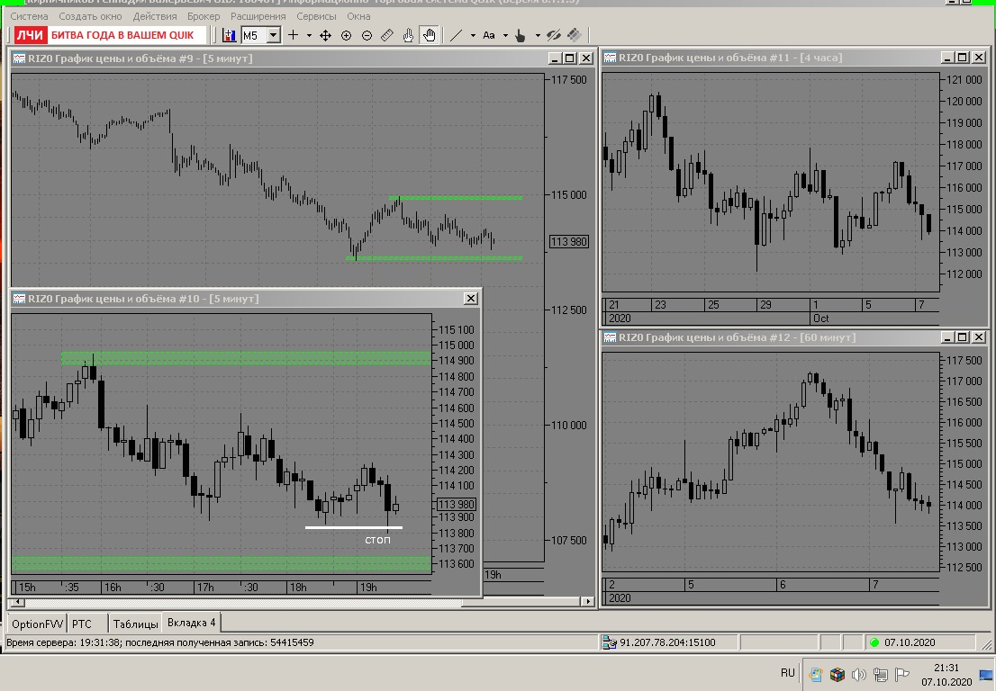Expand the finger marker tool dropdown arrow
This screenshot has height=691, width=996.
538,35
